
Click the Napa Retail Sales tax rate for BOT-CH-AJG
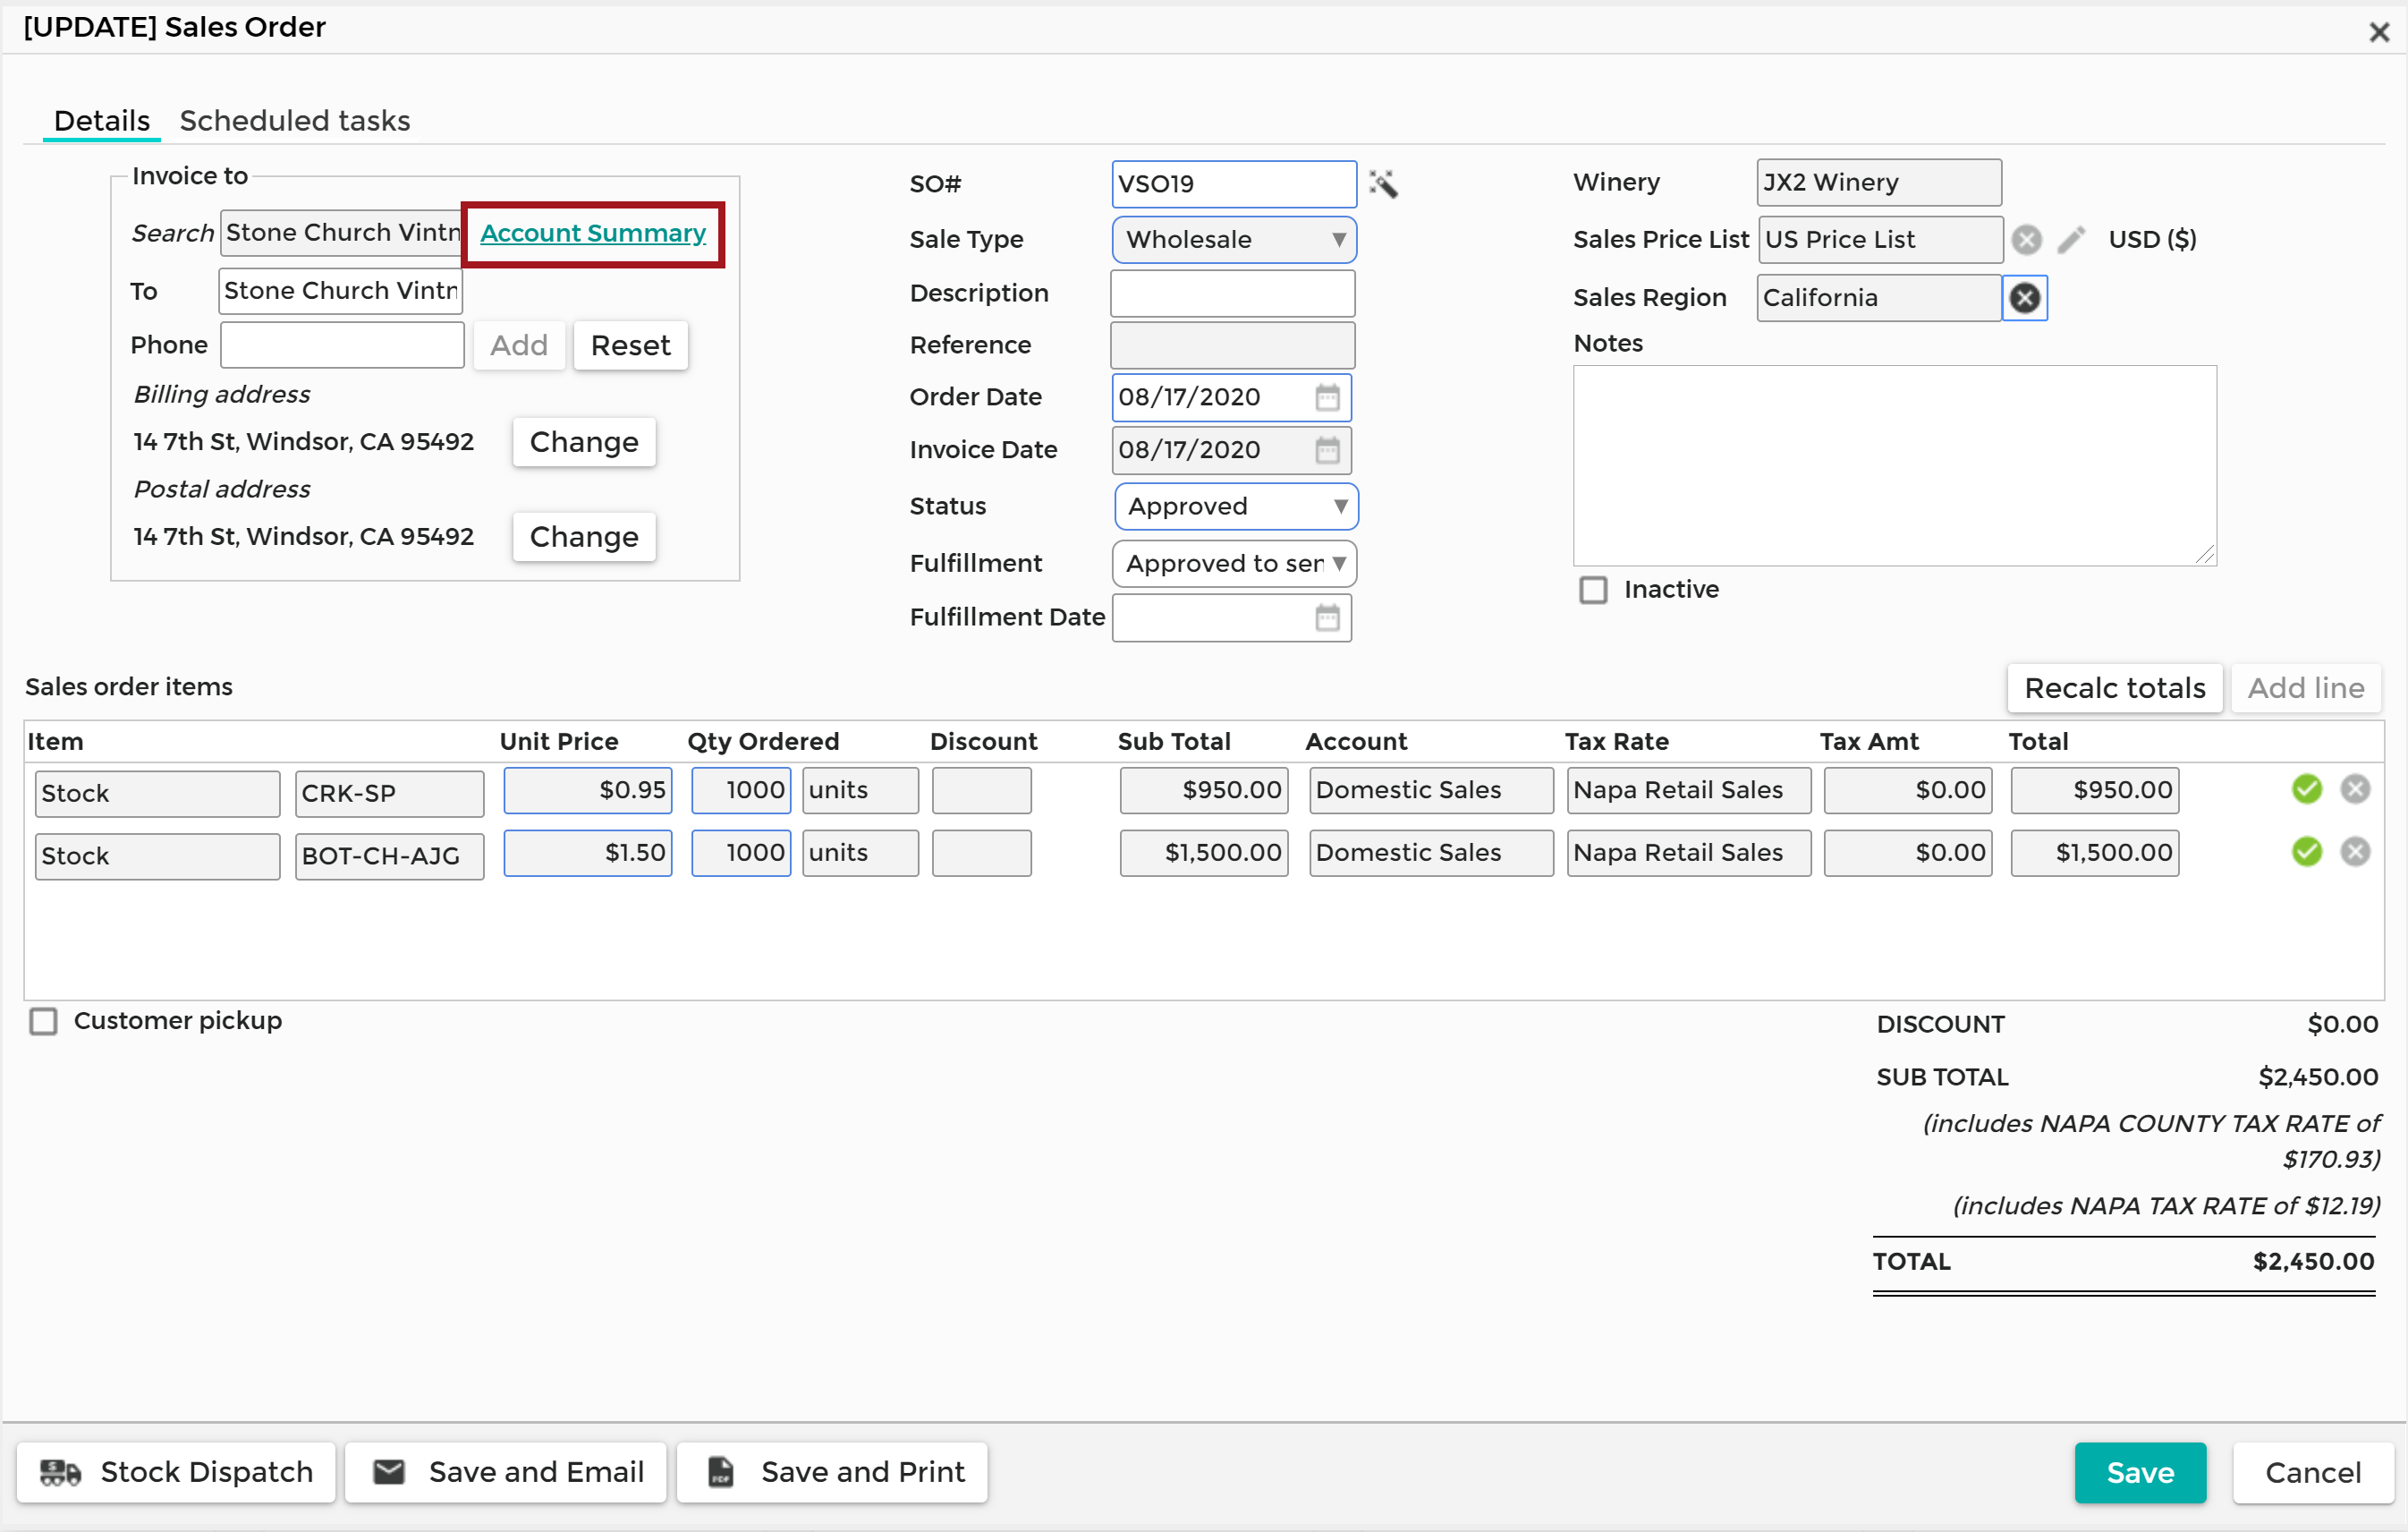pyautogui.click(x=1689, y=853)
